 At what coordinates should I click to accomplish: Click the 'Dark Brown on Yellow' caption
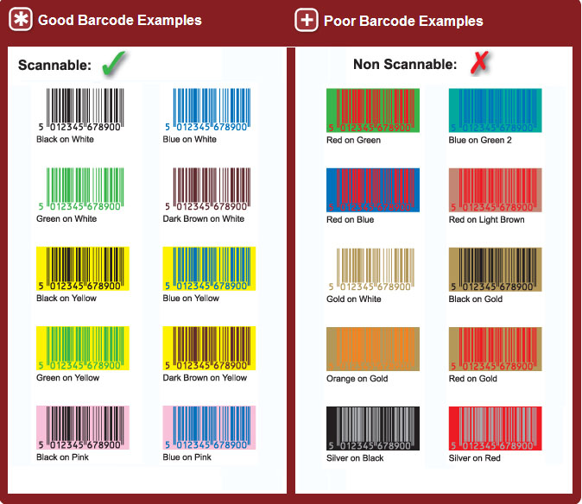coord(205,378)
